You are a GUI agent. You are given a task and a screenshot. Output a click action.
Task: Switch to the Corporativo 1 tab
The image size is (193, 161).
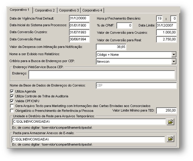coord(19,10)
